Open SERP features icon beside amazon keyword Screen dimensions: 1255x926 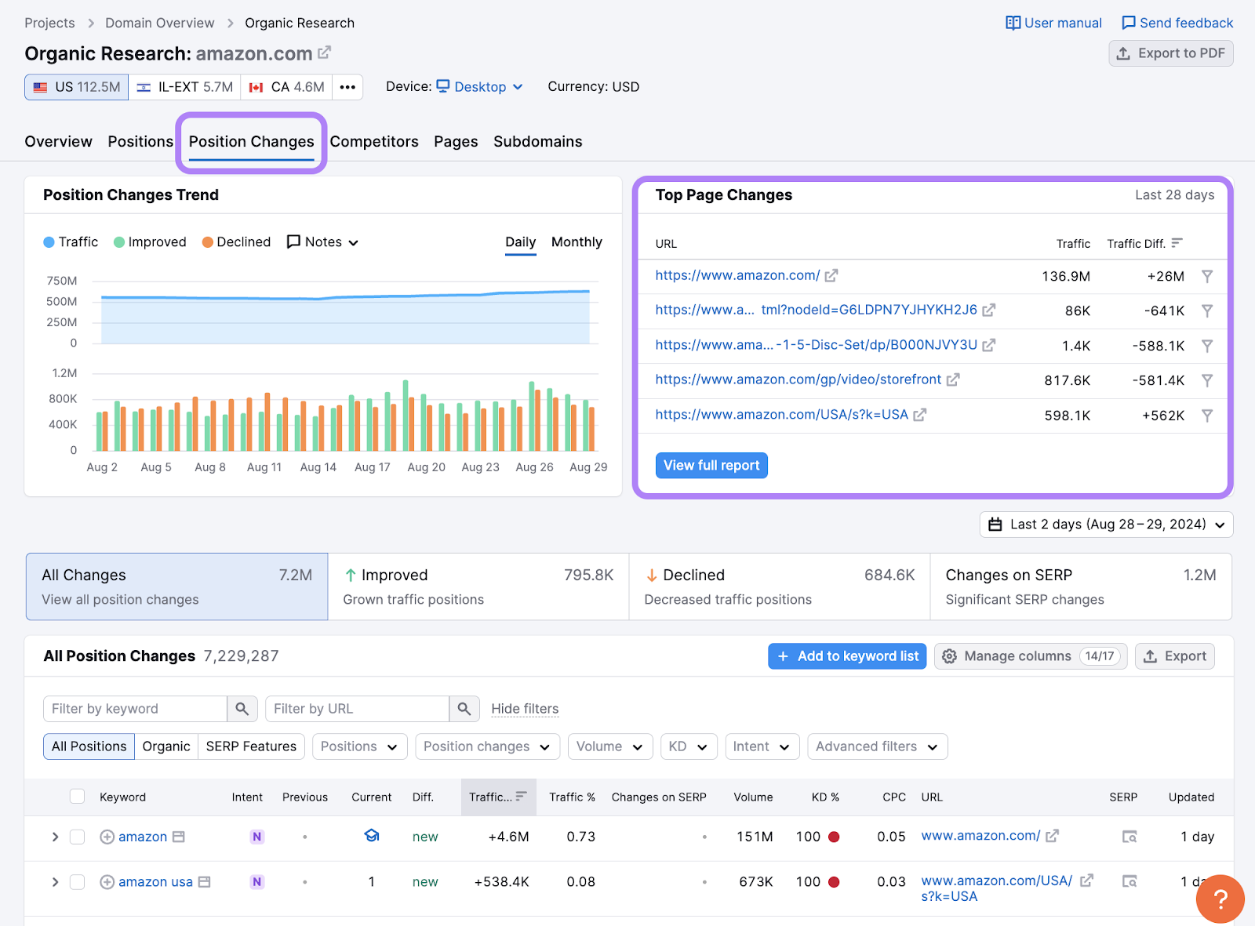(179, 837)
